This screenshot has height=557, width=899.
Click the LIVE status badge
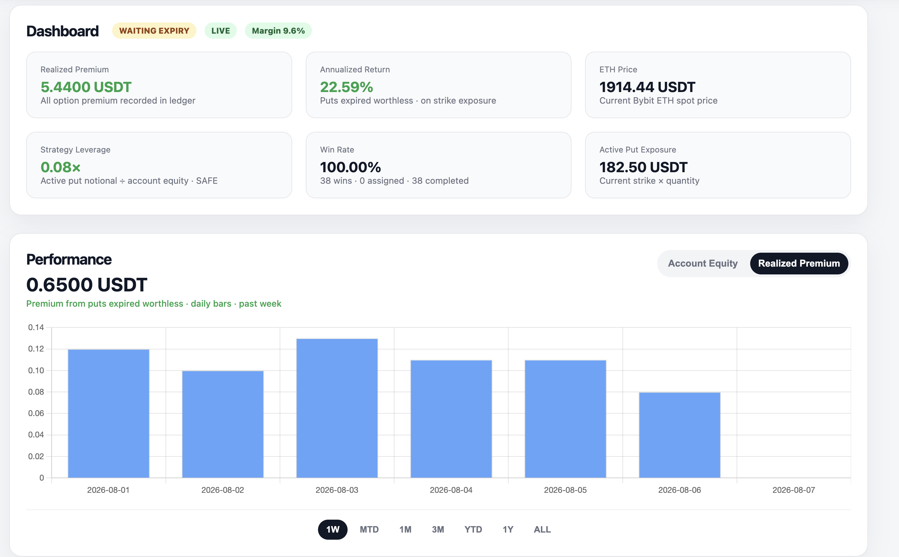tap(220, 31)
